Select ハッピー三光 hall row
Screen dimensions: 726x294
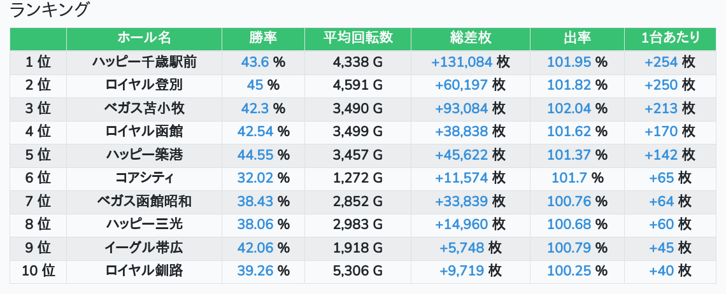pos(144,224)
